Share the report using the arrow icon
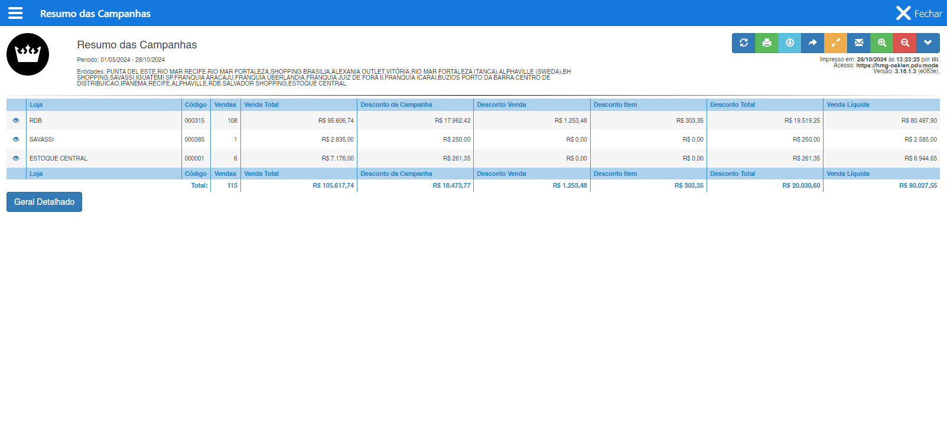 (x=812, y=43)
